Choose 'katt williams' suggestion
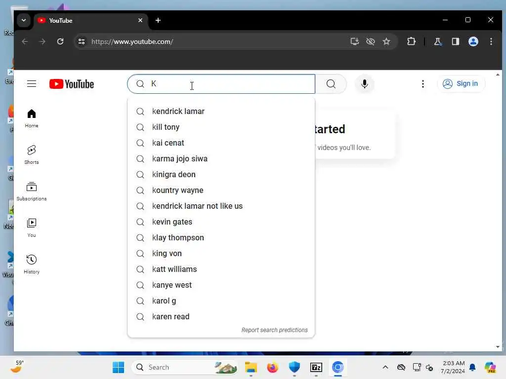Viewport: 506px width, 379px height. (221, 269)
